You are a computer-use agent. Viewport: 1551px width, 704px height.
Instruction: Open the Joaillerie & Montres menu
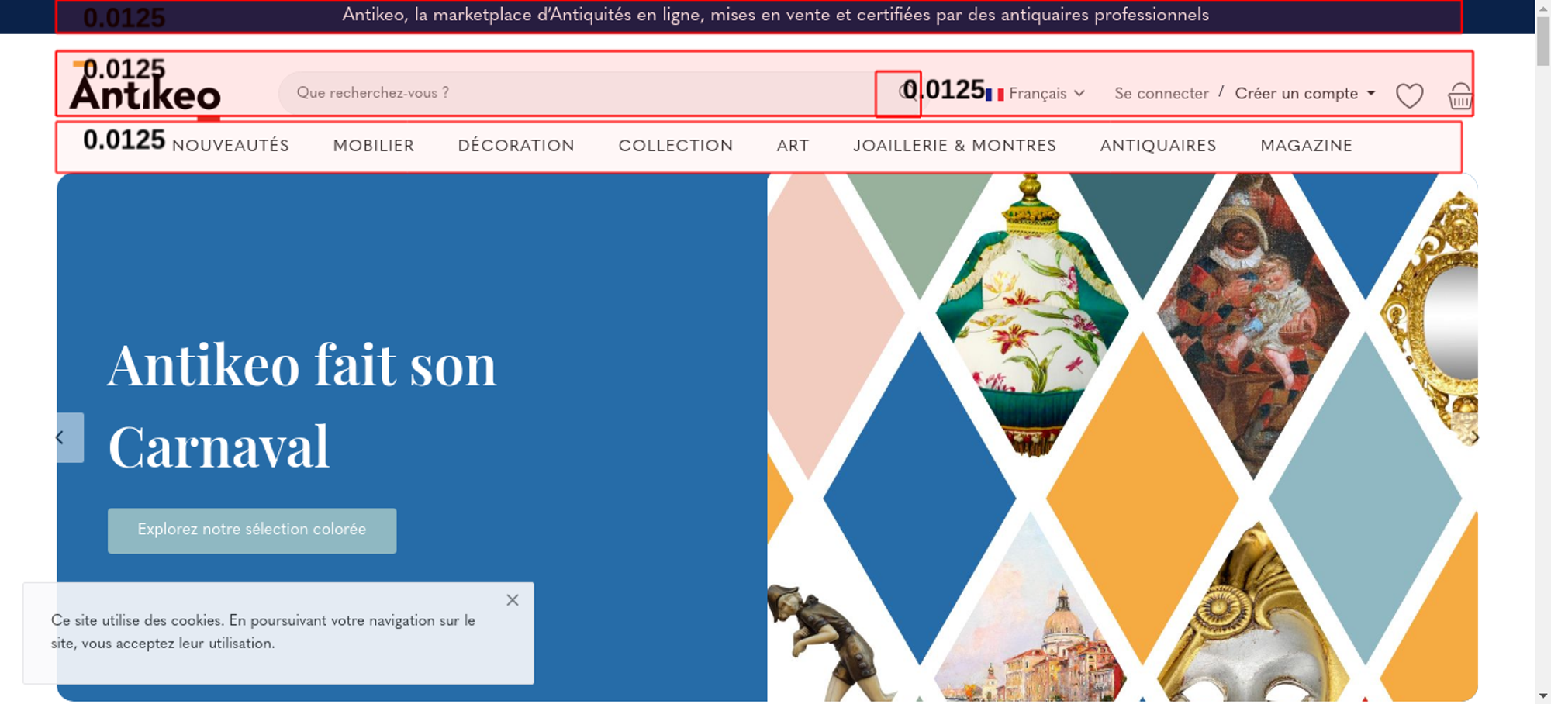955,146
